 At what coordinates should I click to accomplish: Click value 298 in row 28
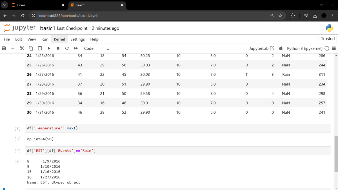(x=322, y=93)
